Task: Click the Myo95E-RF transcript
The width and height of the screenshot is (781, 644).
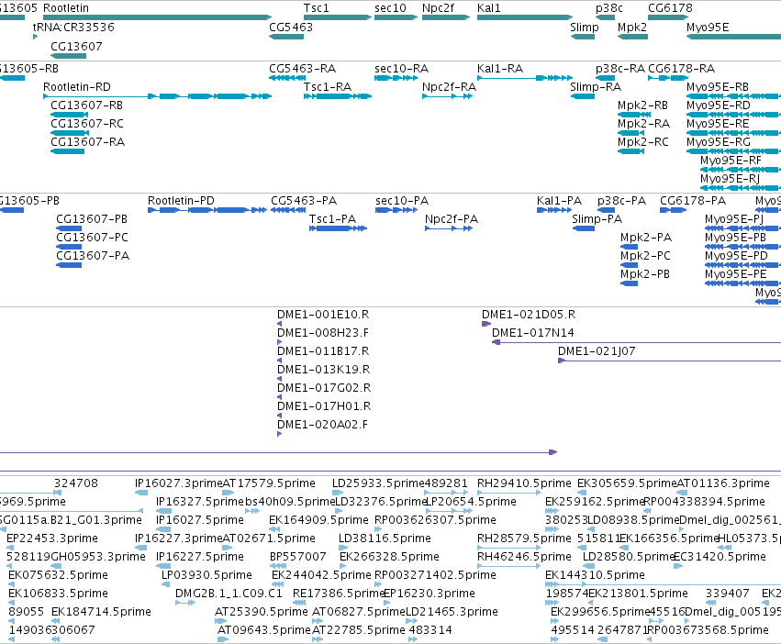Action: 741,170
